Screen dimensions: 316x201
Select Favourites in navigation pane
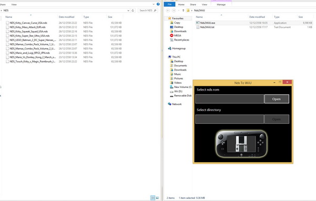click(177, 18)
